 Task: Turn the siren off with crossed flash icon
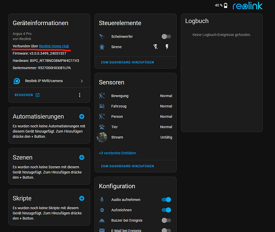(155, 47)
